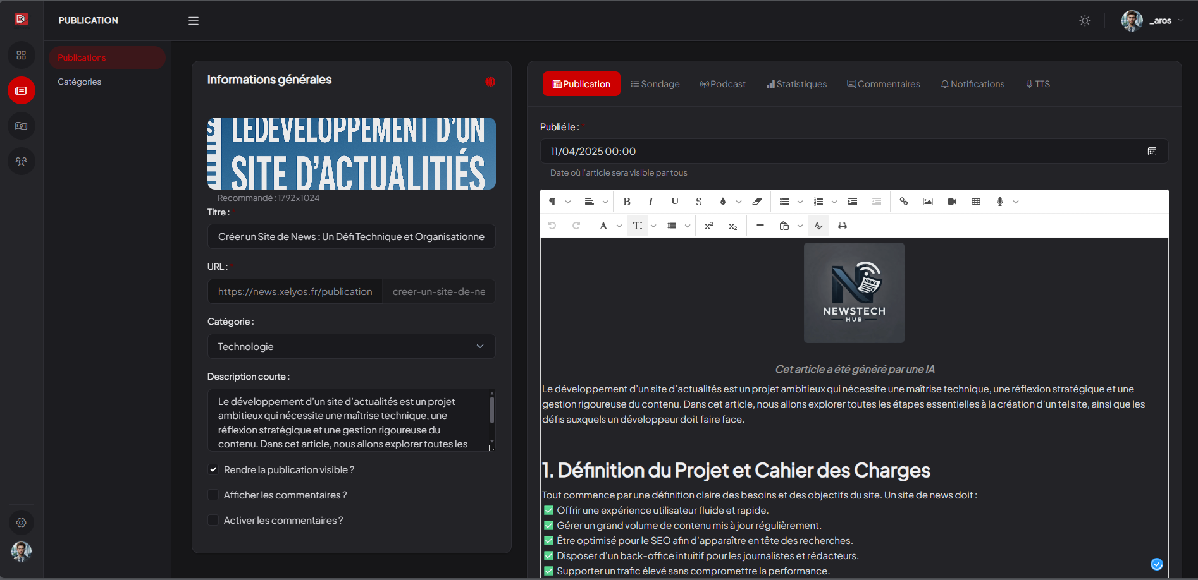The width and height of the screenshot is (1198, 580).
Task: Open the user account menu next to _aros
Action: coord(1180,21)
